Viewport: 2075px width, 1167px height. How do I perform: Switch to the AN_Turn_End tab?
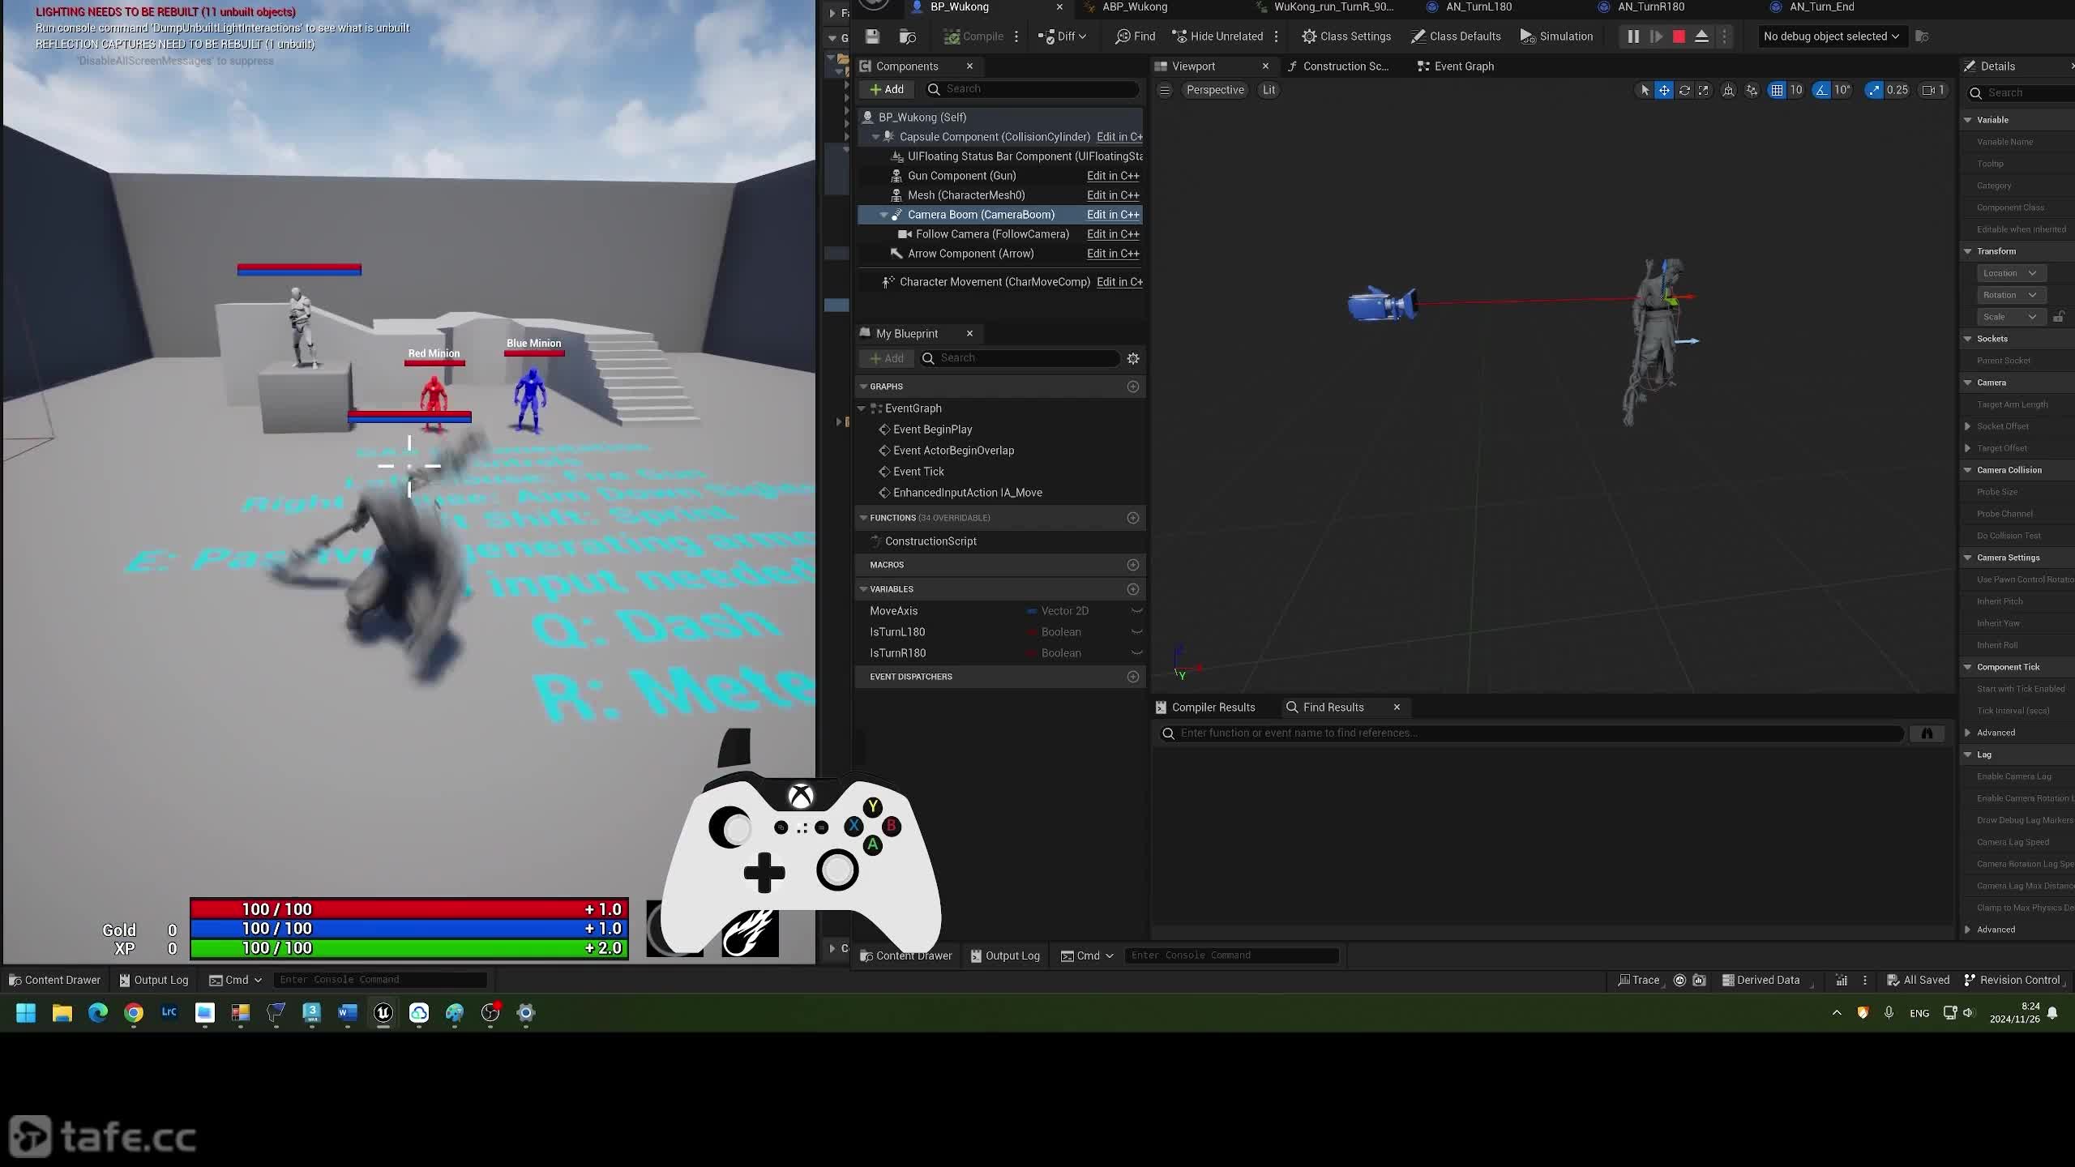1821,7
